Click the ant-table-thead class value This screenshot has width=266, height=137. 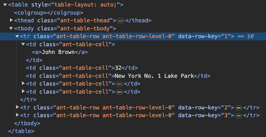85,21
